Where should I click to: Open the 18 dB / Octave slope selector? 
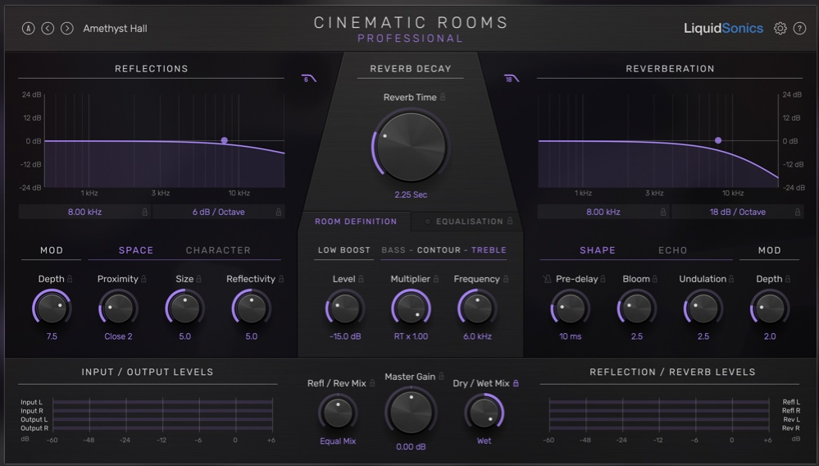click(x=737, y=212)
